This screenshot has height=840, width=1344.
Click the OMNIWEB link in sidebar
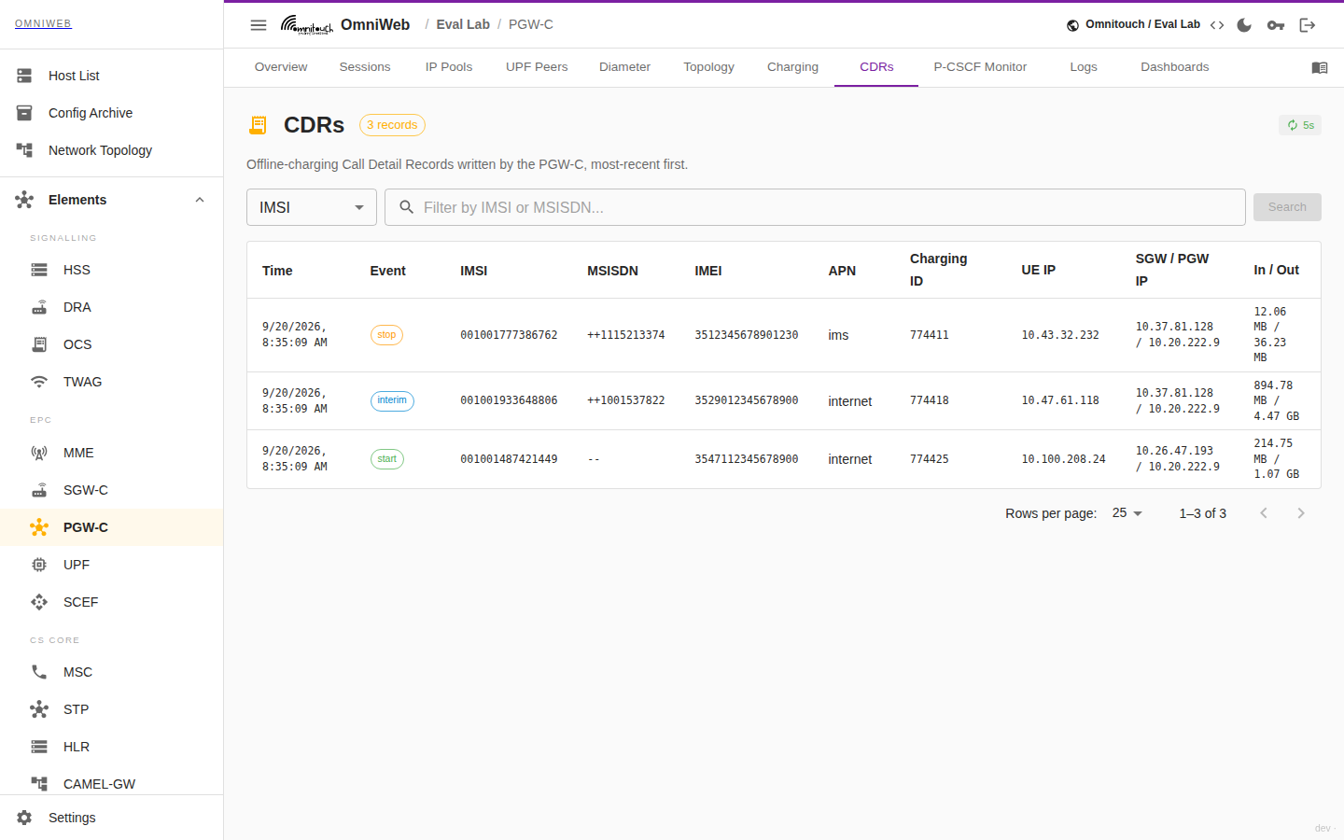point(43,24)
